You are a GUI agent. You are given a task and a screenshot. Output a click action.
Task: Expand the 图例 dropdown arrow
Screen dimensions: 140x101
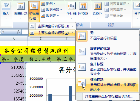point(55,4)
